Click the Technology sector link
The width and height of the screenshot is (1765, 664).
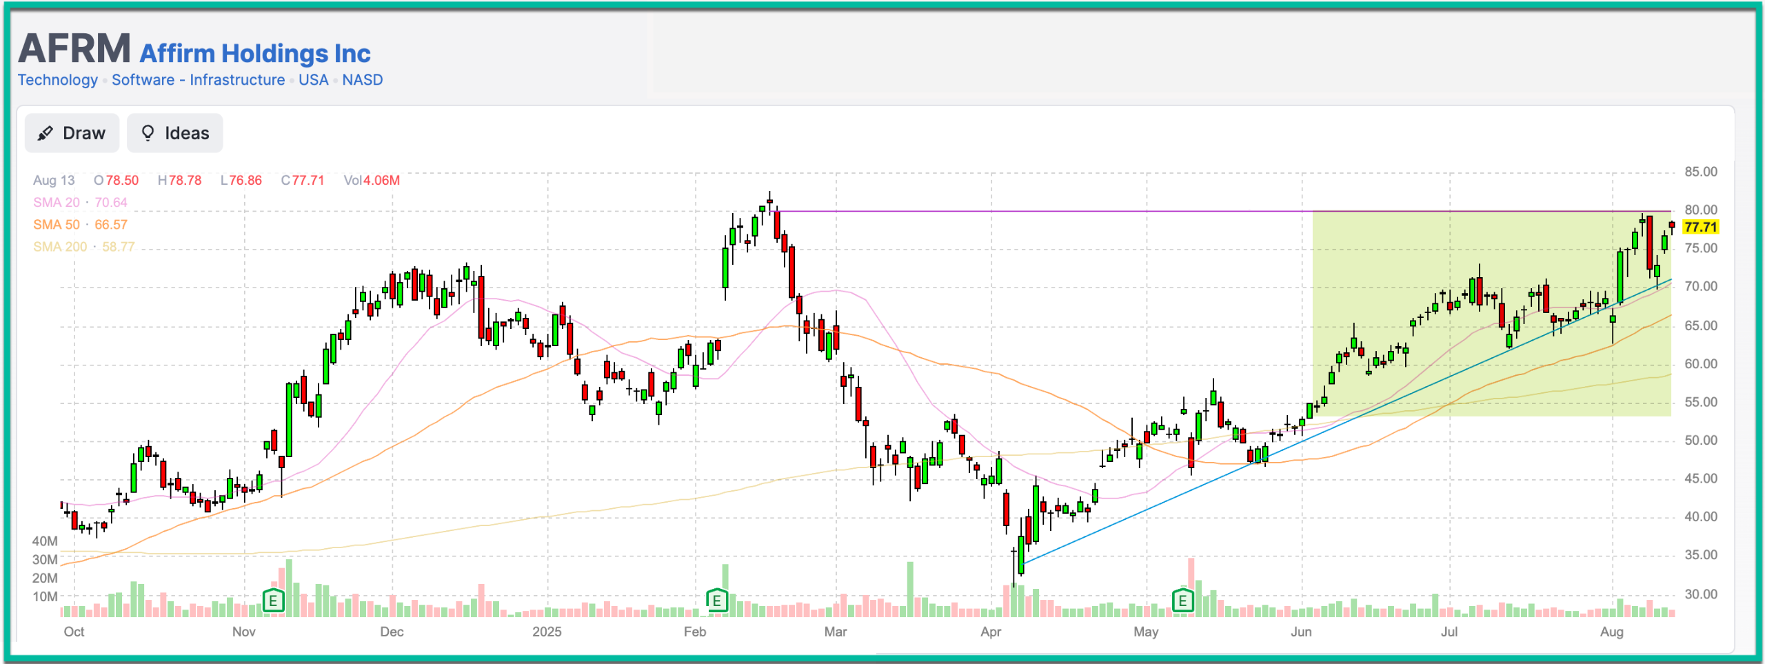[x=58, y=80]
